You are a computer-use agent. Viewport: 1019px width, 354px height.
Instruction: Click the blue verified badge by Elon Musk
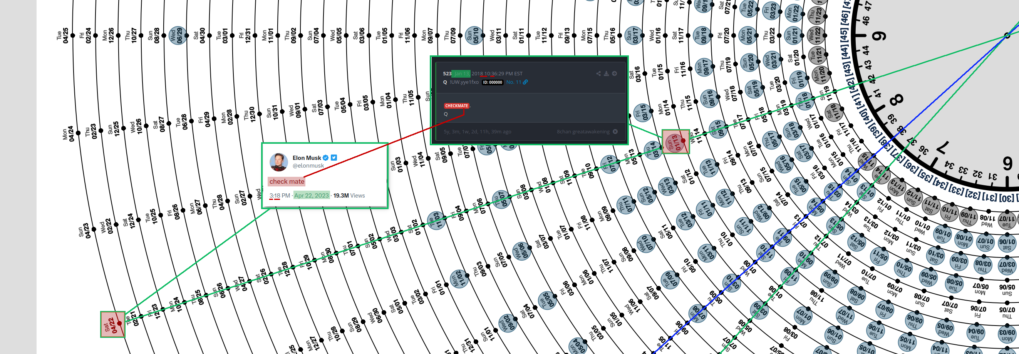tap(325, 158)
